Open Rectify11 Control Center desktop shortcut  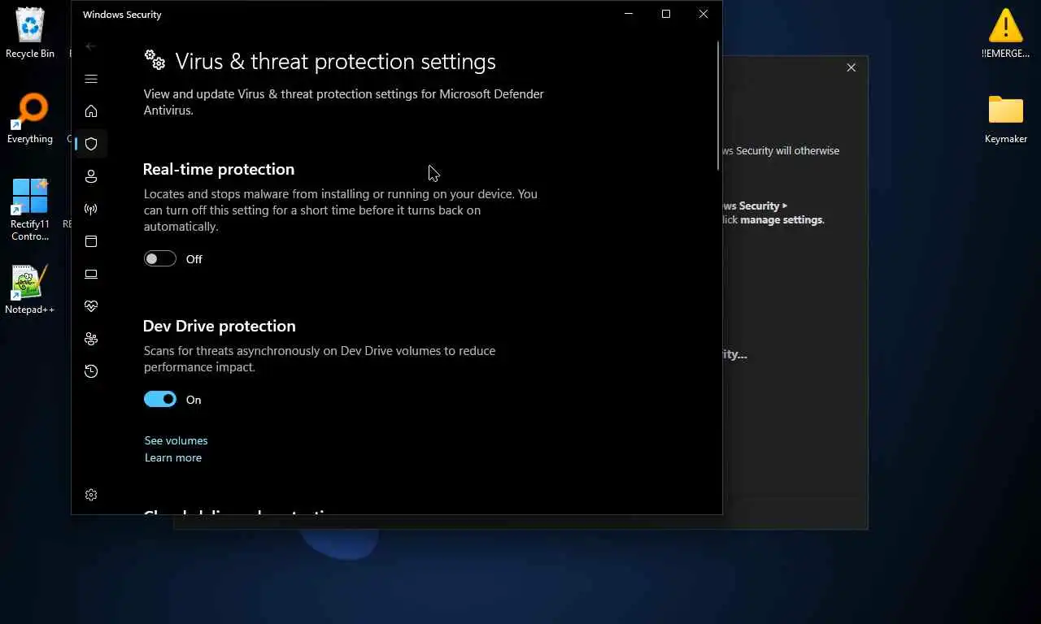tap(30, 210)
